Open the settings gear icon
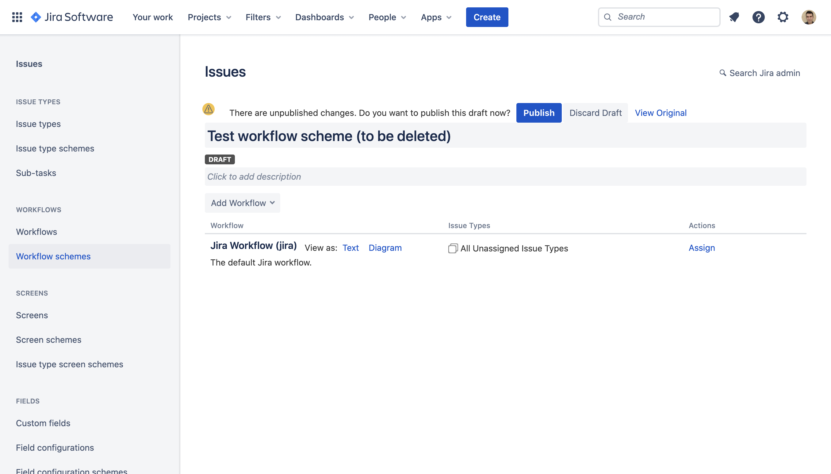831x474 pixels. point(783,17)
